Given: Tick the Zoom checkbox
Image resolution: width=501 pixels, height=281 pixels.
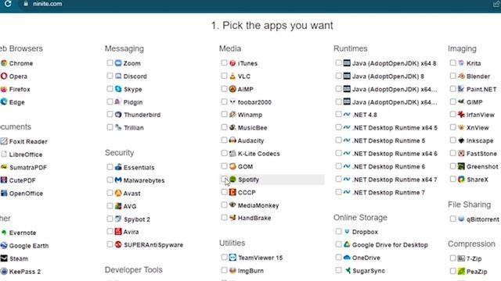Looking at the screenshot, I should pos(110,62).
